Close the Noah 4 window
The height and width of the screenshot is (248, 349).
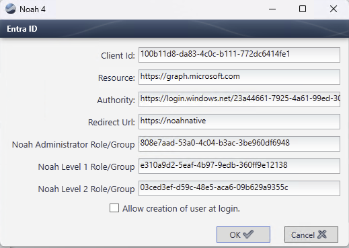coord(334,9)
